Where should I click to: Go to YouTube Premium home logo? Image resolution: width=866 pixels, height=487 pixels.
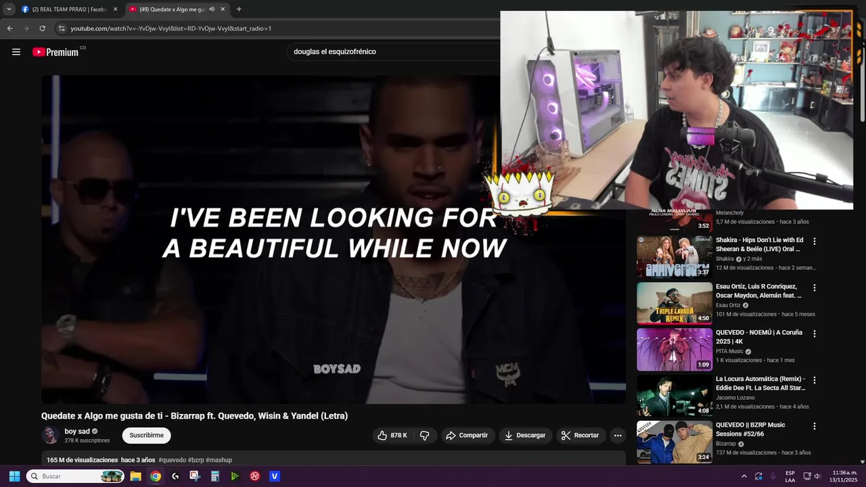coord(55,52)
